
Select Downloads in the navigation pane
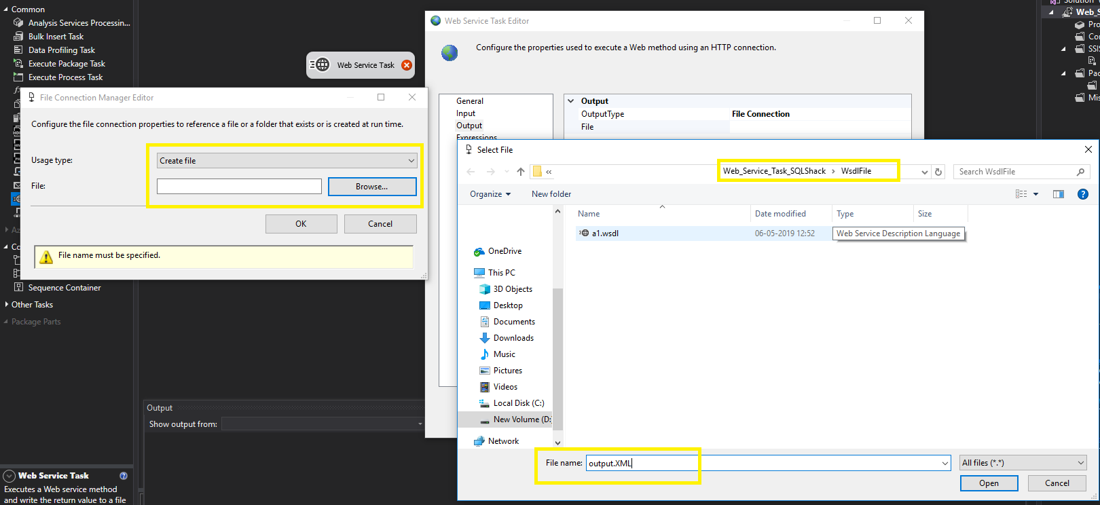513,338
